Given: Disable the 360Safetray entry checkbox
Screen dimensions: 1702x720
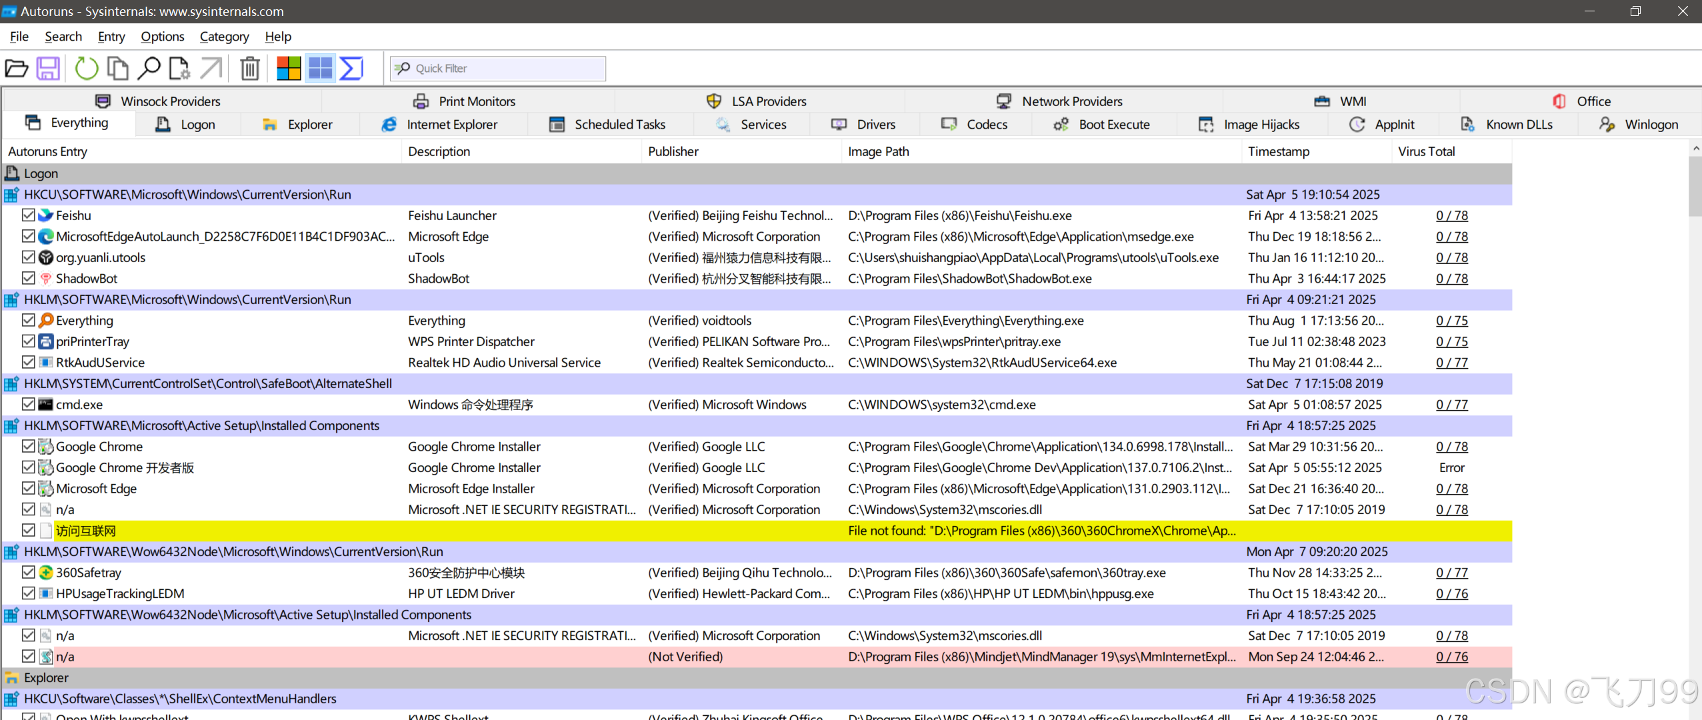Looking at the screenshot, I should coord(28,572).
